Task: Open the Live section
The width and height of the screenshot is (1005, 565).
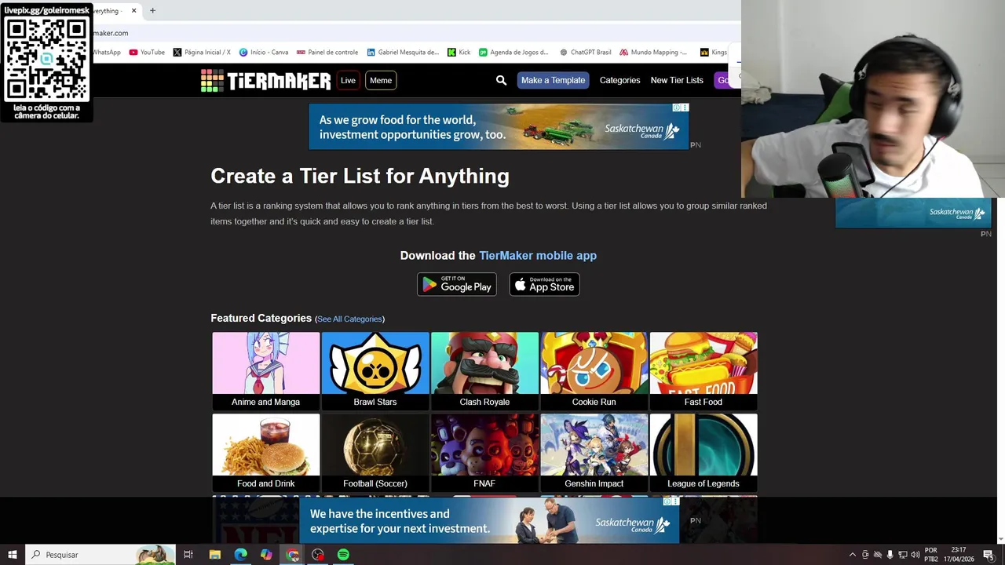Action: (348, 80)
